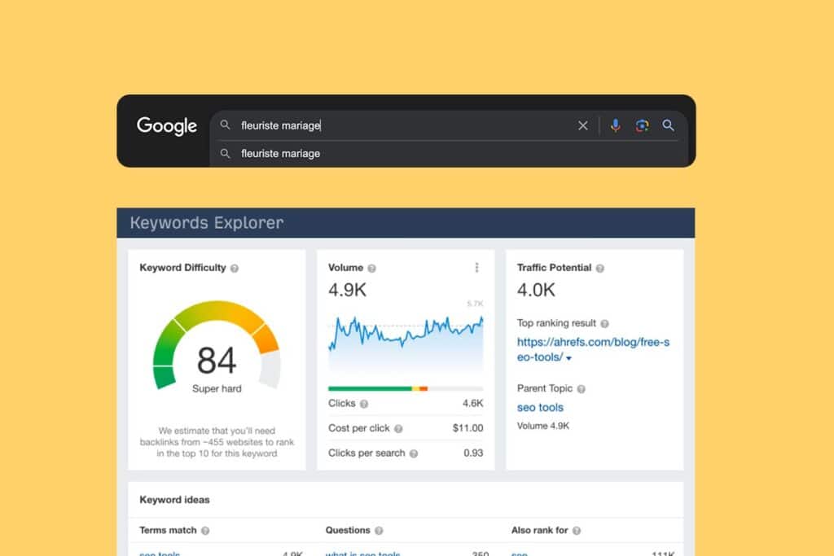Open Google Lens image search icon
The width and height of the screenshot is (834, 556).
coord(642,125)
